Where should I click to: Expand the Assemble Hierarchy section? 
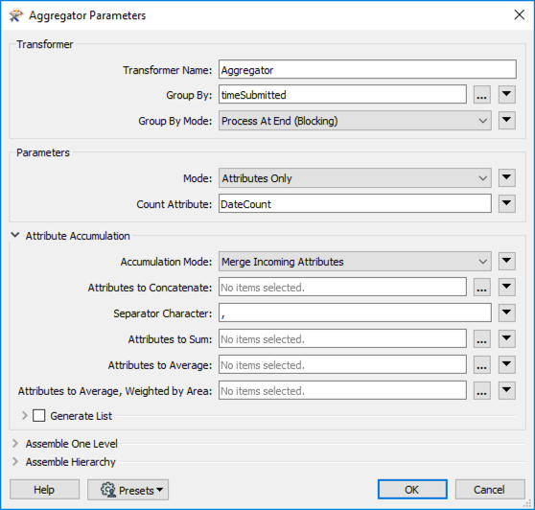(15, 461)
